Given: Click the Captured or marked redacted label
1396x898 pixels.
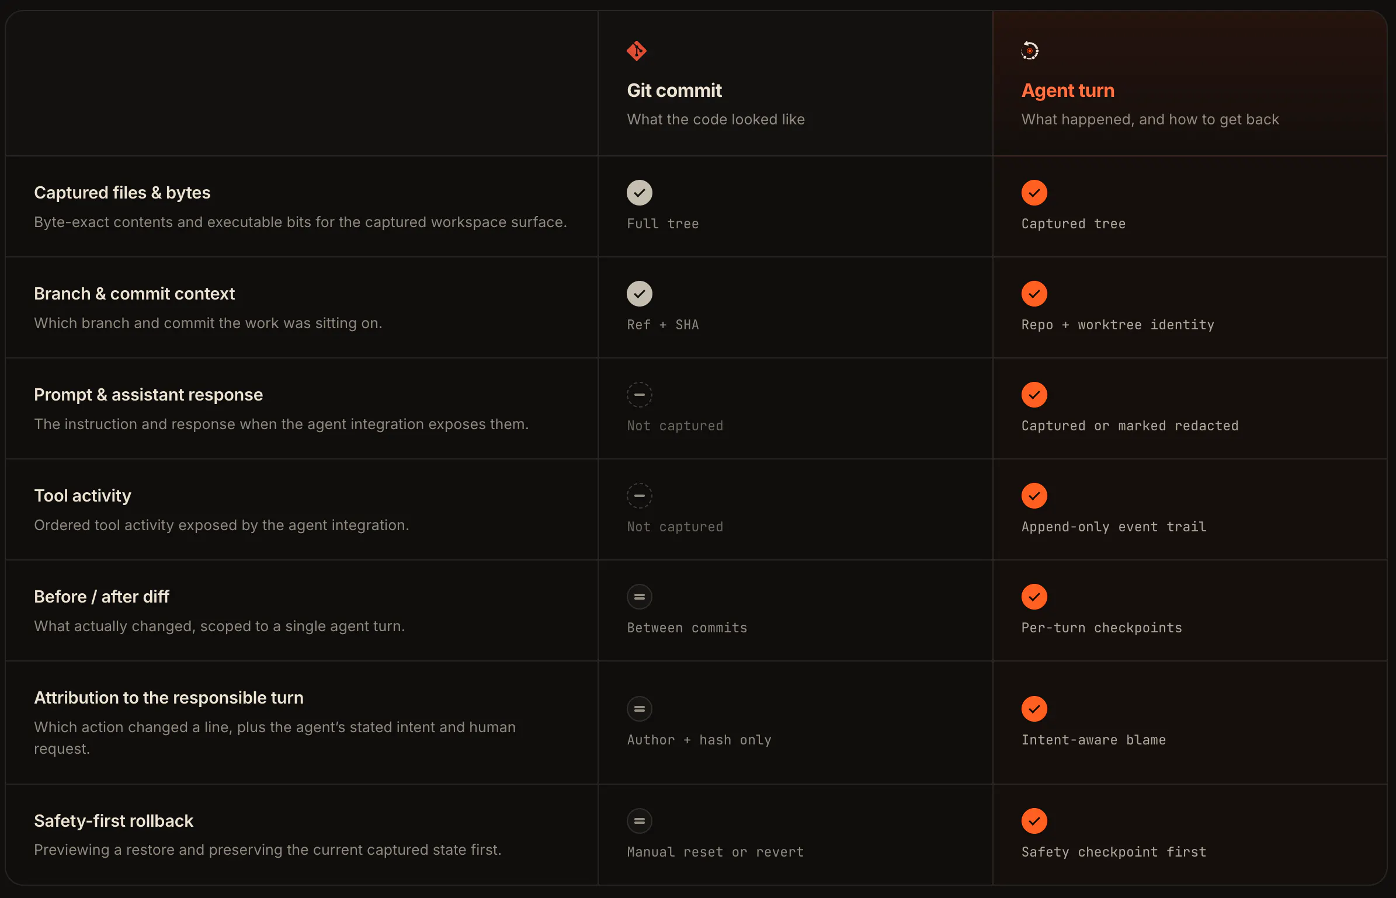Looking at the screenshot, I should tap(1130, 426).
